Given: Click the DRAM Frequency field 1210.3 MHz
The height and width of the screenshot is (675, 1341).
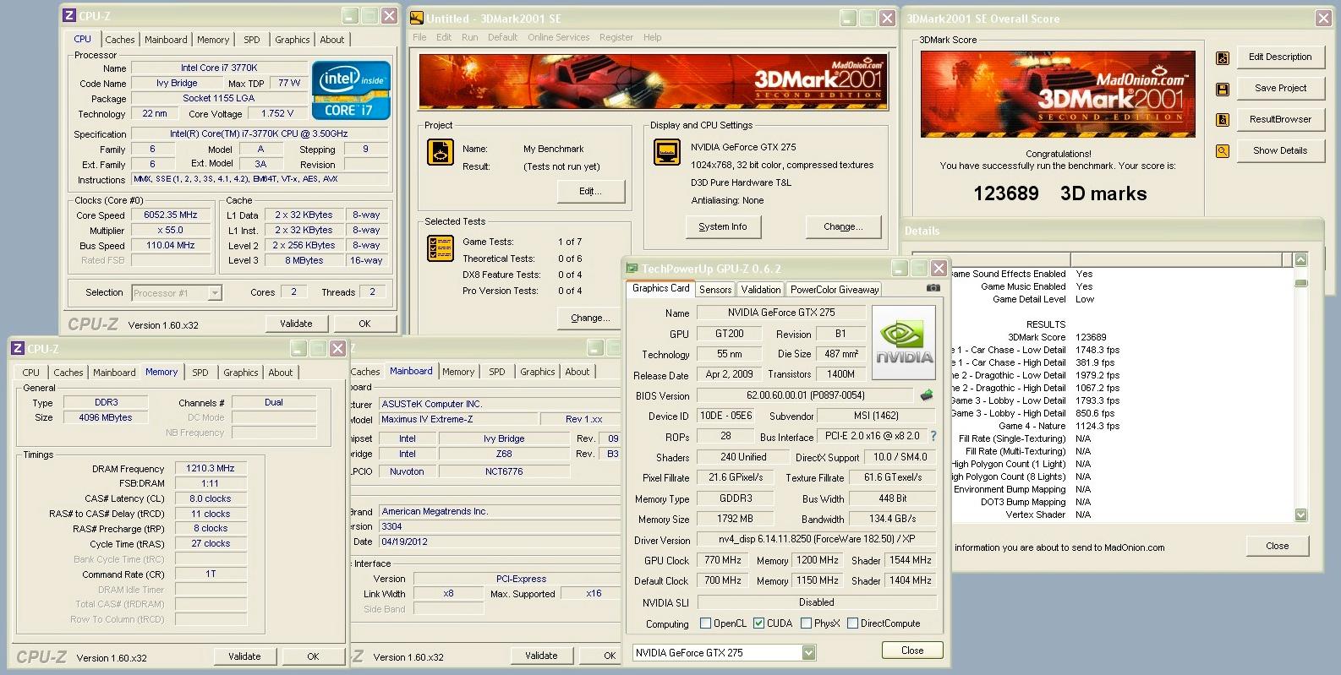Looking at the screenshot, I should (211, 468).
